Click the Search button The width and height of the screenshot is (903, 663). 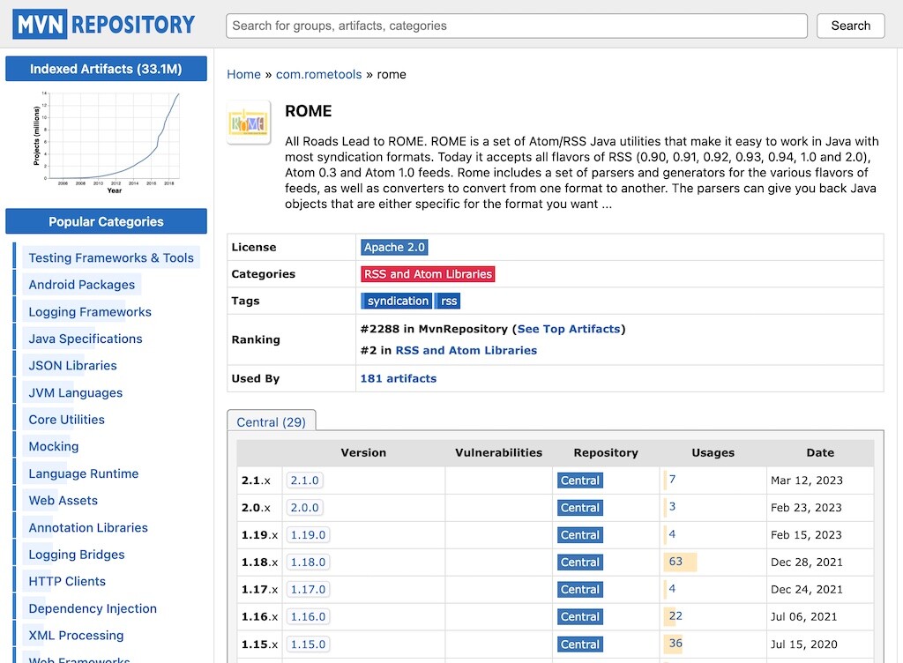[851, 26]
